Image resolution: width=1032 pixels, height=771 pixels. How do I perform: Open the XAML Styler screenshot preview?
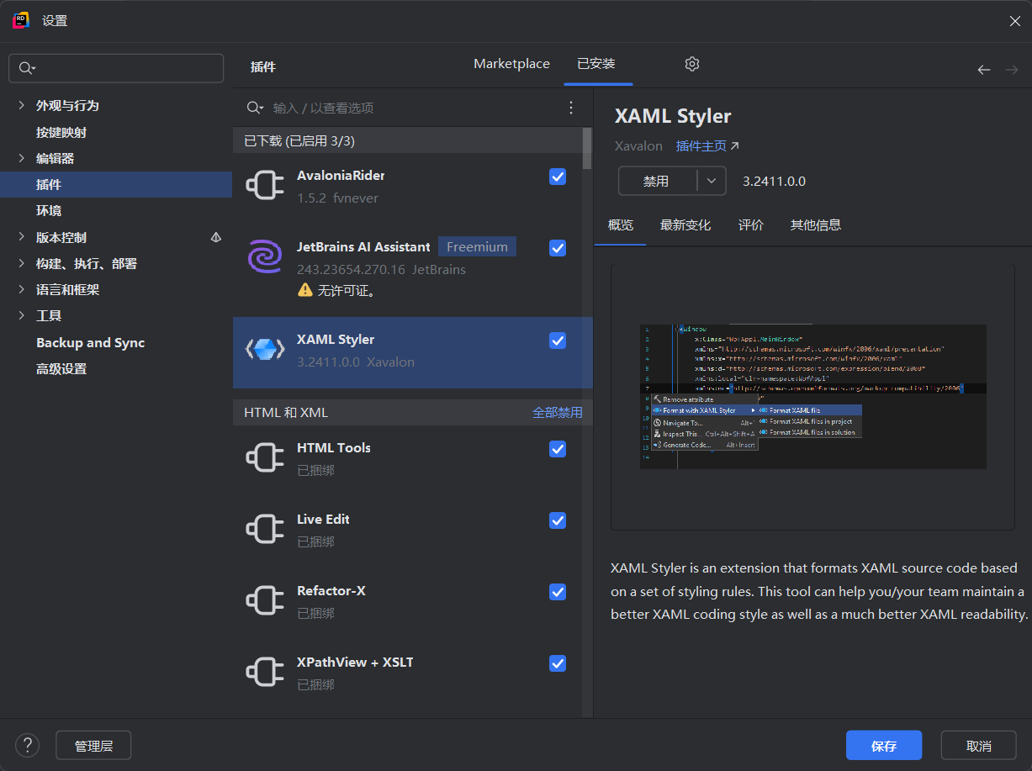pyautogui.click(x=812, y=397)
